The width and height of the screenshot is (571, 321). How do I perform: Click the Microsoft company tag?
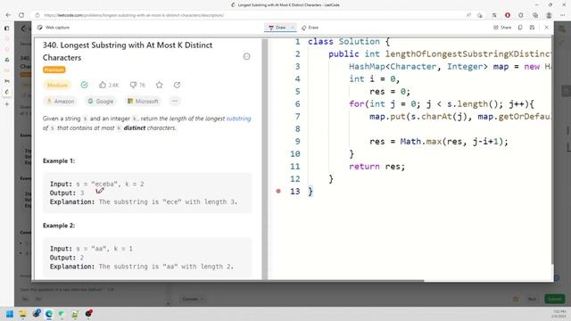click(143, 101)
